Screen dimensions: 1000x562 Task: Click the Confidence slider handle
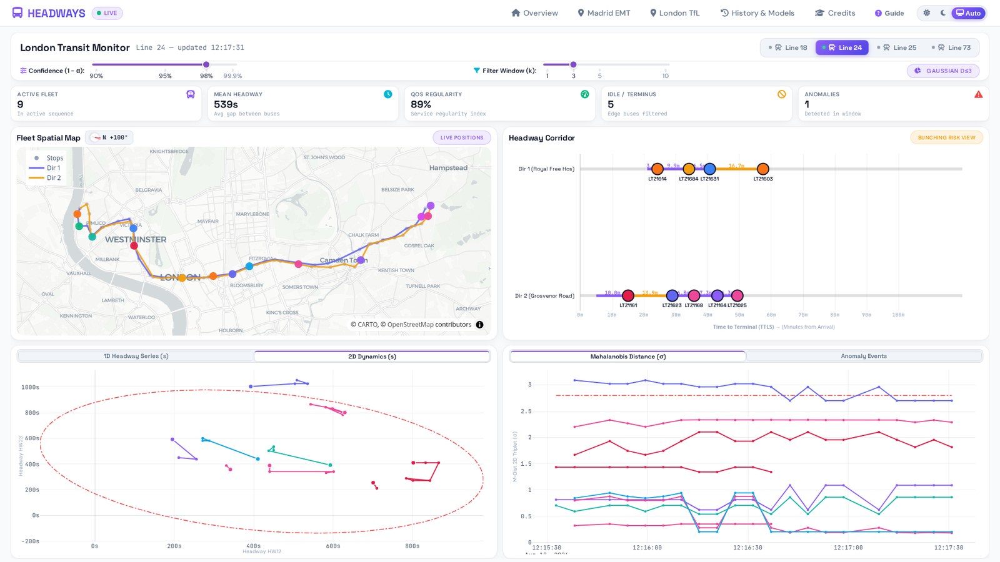pos(206,64)
